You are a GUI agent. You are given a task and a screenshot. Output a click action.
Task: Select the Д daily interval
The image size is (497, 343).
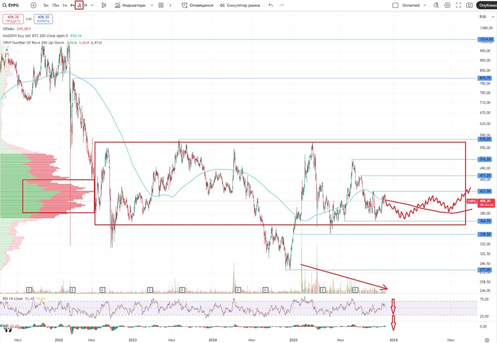[79, 5]
